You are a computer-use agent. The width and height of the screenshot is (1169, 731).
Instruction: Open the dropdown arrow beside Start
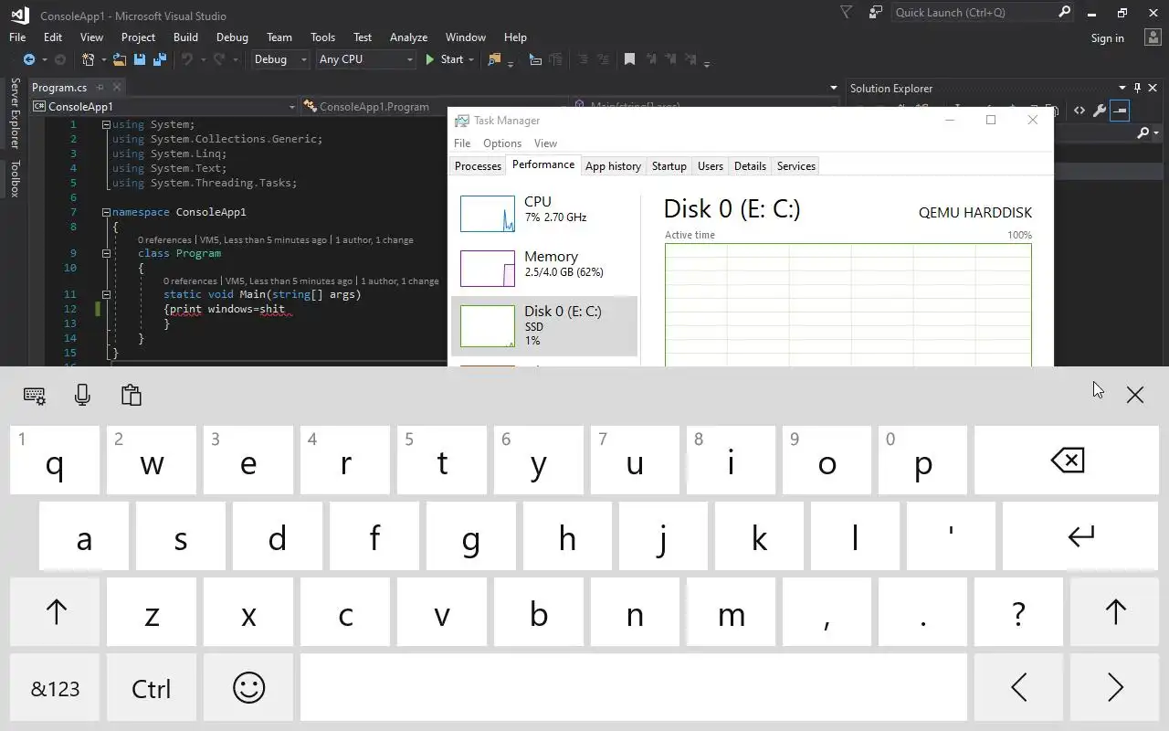(x=471, y=59)
